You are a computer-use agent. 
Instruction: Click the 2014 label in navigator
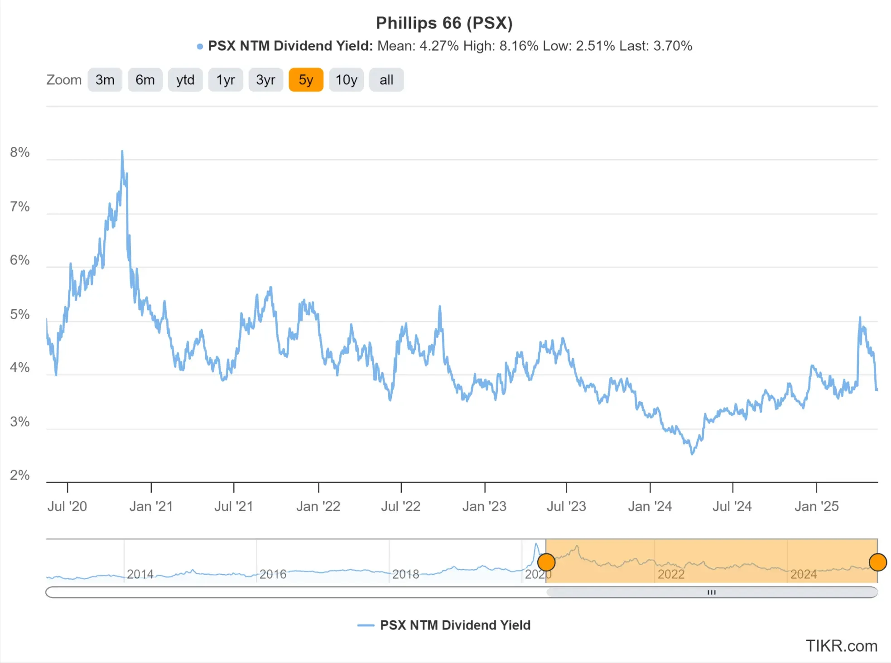[140, 574]
